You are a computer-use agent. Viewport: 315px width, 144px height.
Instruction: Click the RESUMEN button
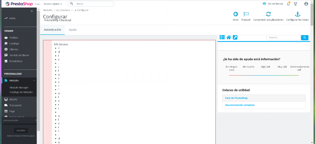click(x=21, y=131)
